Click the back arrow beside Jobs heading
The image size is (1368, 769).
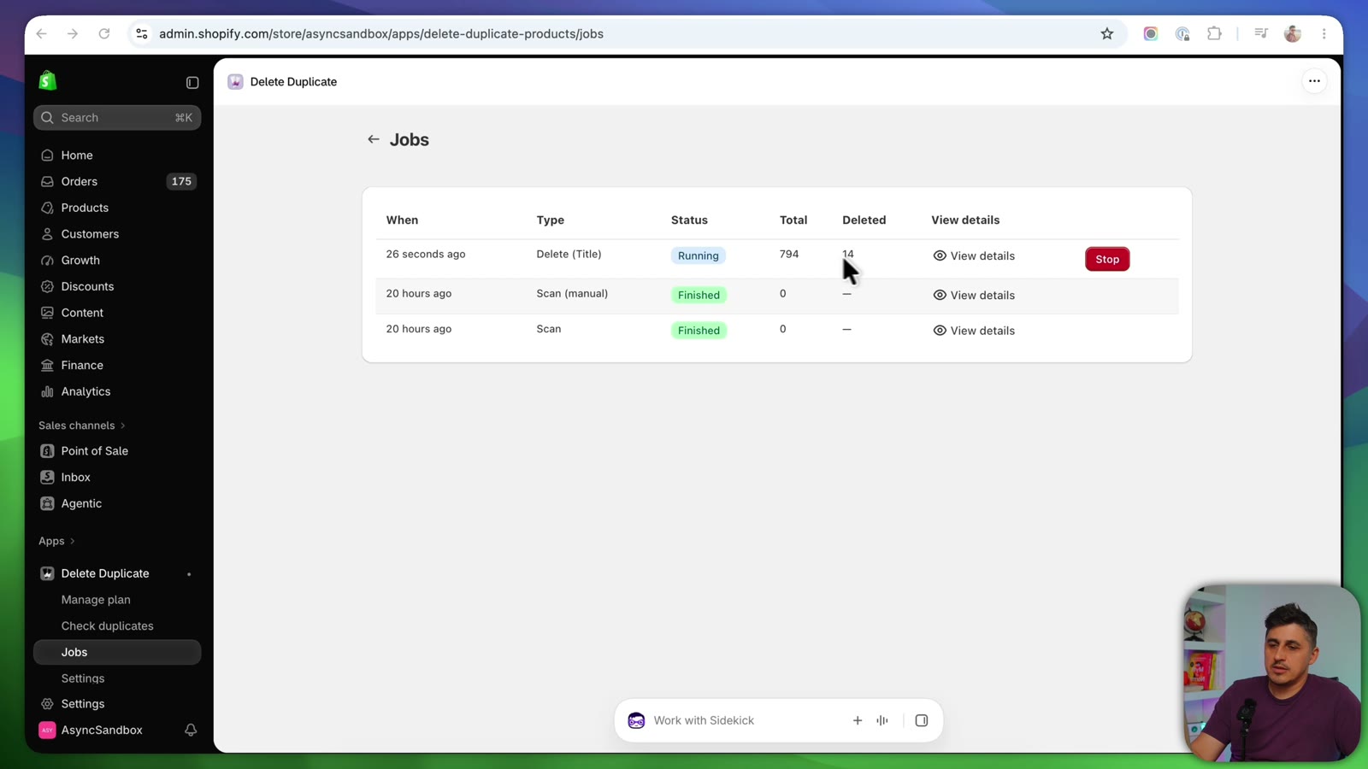coord(374,139)
